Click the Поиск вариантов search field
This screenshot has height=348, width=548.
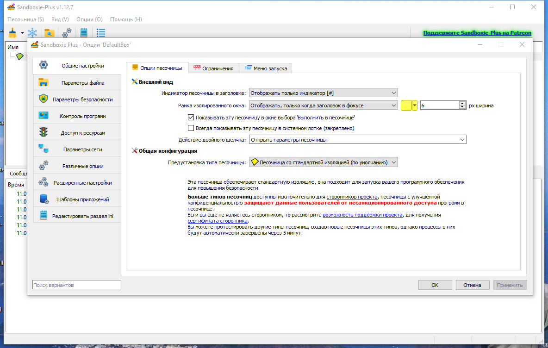pyautogui.click(x=77, y=285)
